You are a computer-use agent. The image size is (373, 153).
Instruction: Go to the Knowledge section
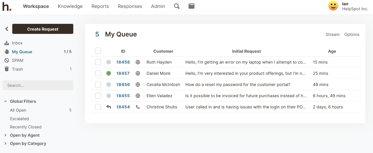pos(70,6)
